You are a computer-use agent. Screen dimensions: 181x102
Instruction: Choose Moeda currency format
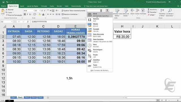pos(100,25)
